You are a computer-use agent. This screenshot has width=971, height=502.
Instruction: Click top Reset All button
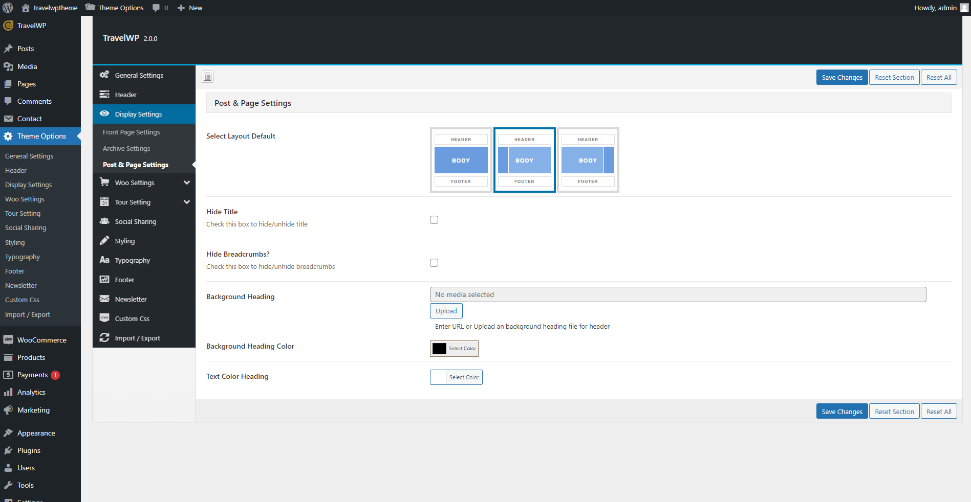[x=939, y=77]
